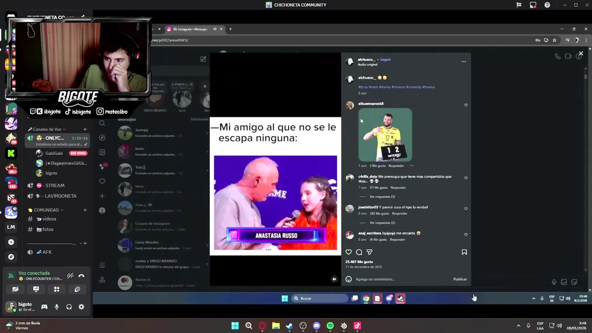Turn on Discord camera button
The height and width of the screenshot is (333, 592).
pyautogui.click(x=15, y=289)
